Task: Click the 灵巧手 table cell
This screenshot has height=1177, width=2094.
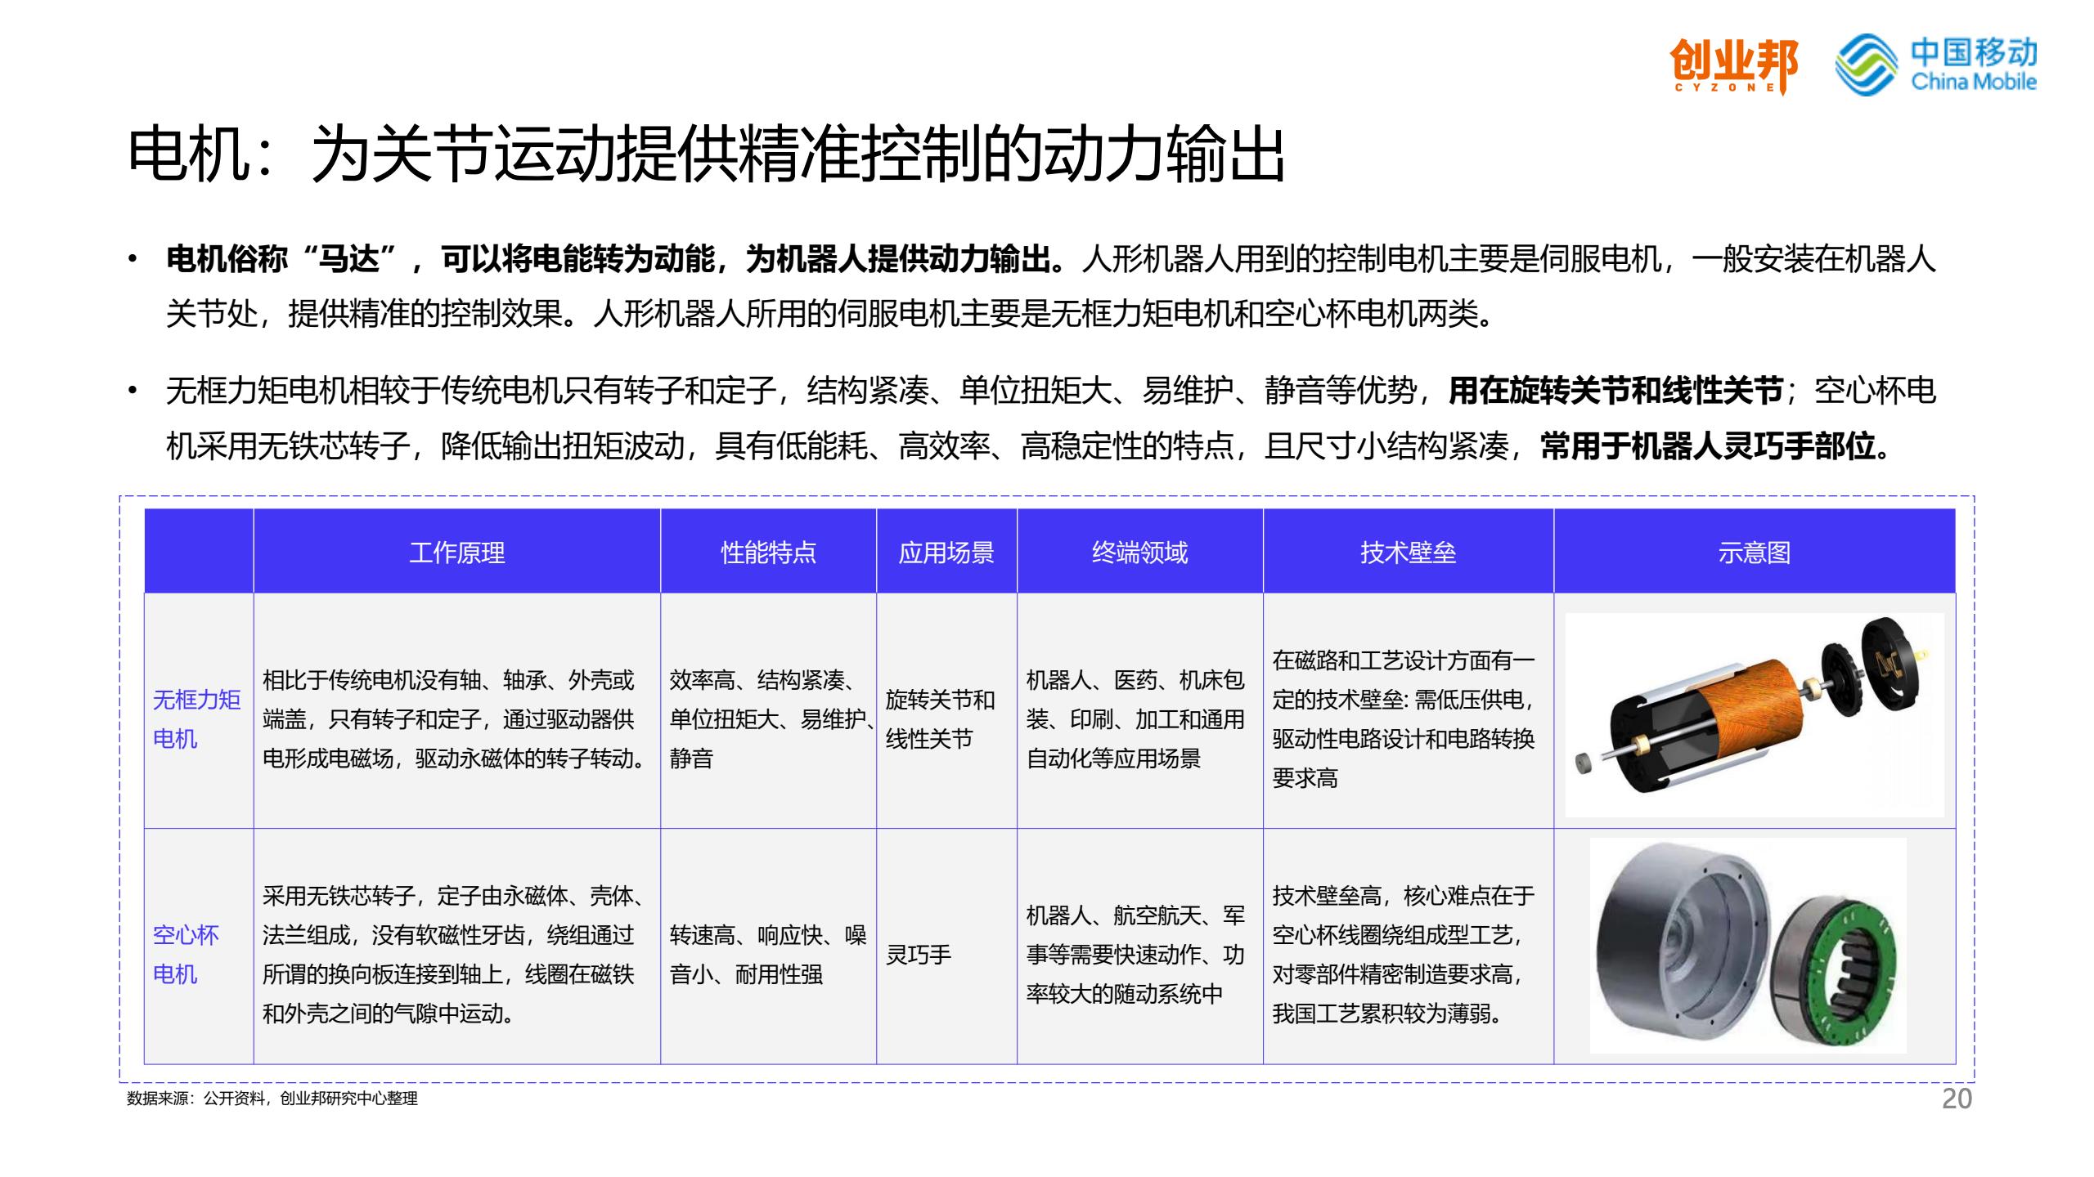Action: click(919, 954)
